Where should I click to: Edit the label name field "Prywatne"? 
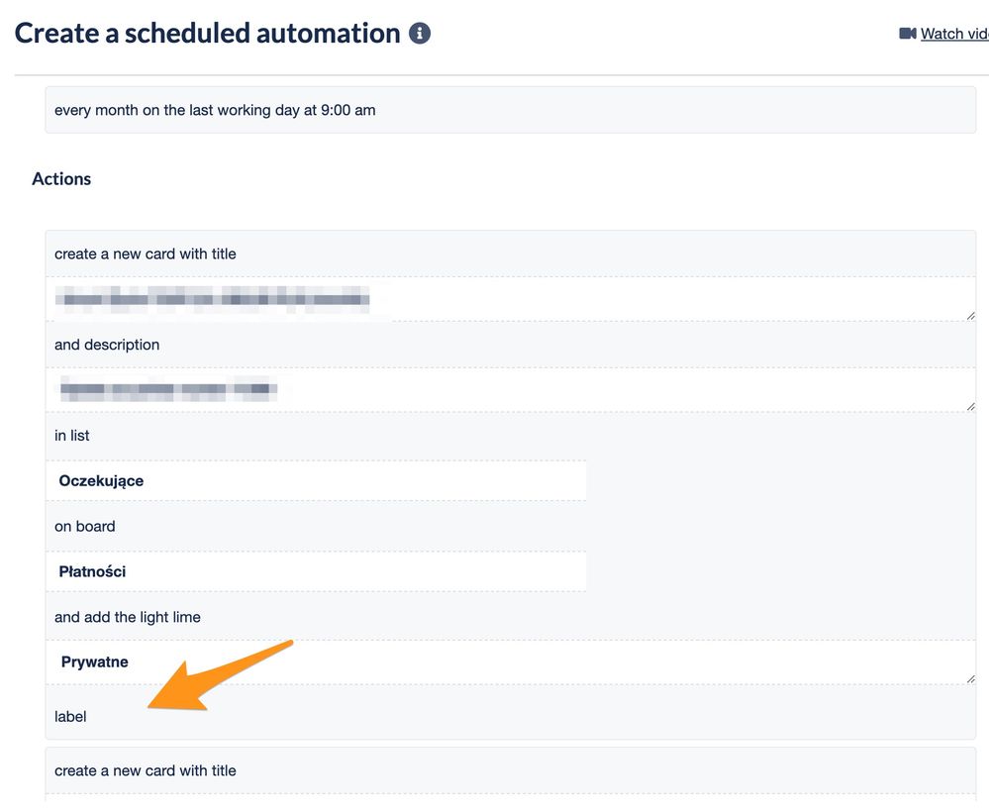click(x=510, y=662)
